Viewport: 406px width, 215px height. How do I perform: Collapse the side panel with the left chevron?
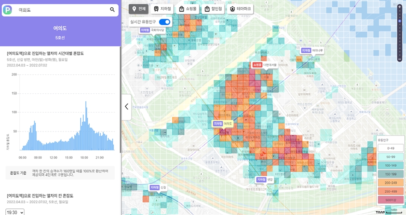point(126,107)
